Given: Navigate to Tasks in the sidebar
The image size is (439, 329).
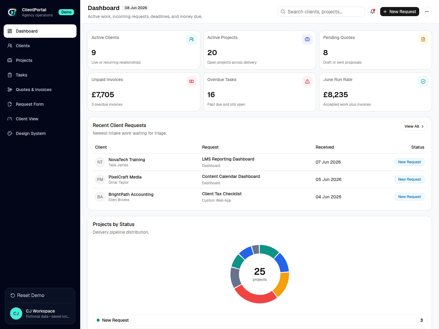Looking at the screenshot, I should click(40, 75).
